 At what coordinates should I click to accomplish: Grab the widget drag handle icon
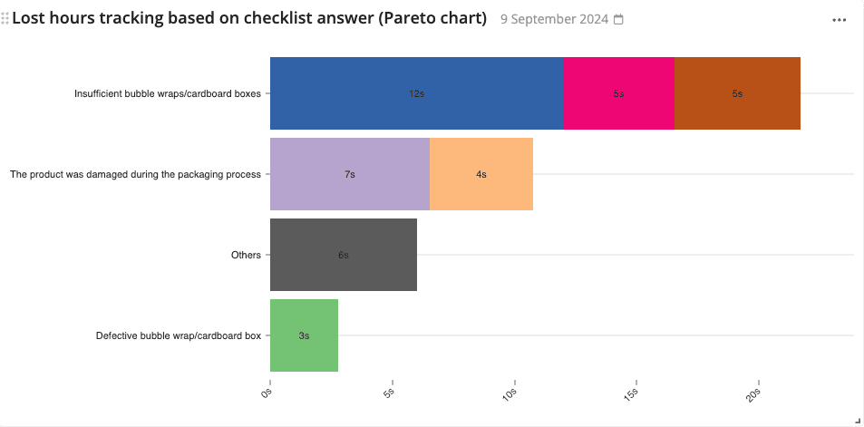[5, 18]
